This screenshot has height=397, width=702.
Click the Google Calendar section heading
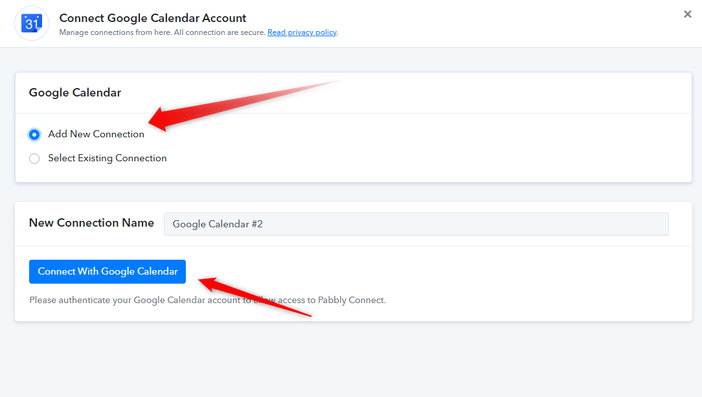pos(74,93)
